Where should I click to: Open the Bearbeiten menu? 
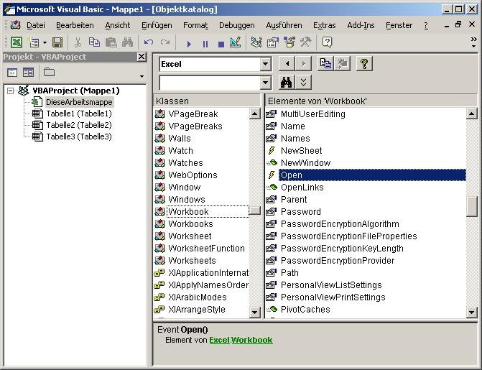pos(75,25)
